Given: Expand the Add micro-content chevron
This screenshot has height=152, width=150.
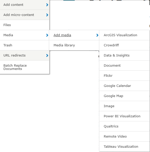Looking at the screenshot, I should click(x=47, y=15).
